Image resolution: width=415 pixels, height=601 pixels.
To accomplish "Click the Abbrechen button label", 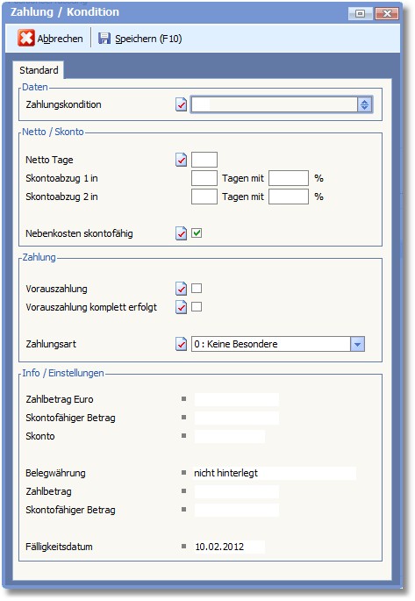I will [60, 39].
